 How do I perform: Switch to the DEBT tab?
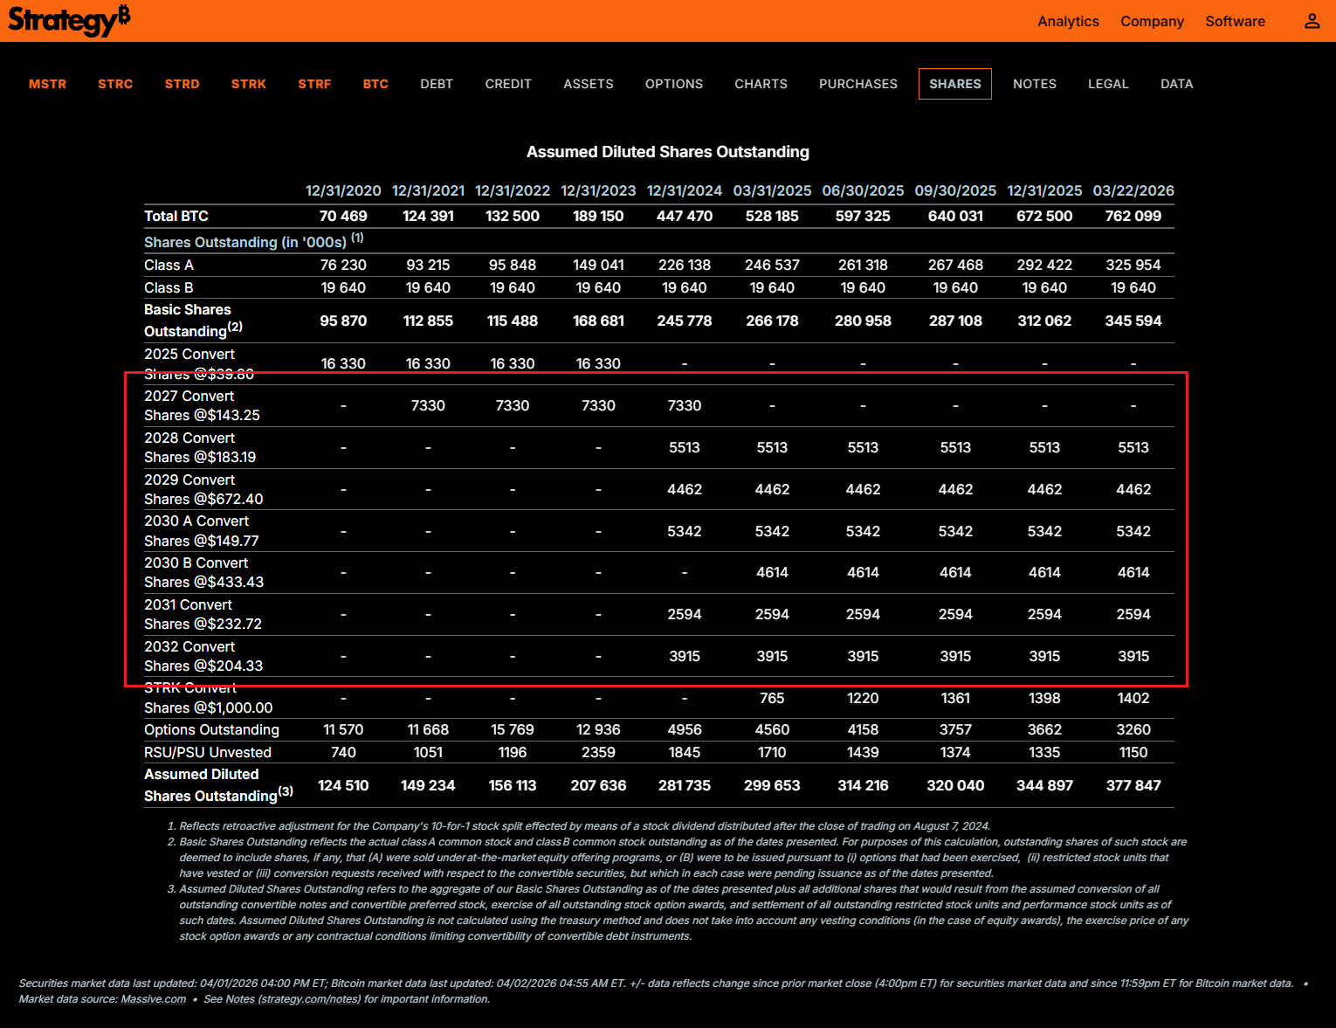click(x=437, y=84)
